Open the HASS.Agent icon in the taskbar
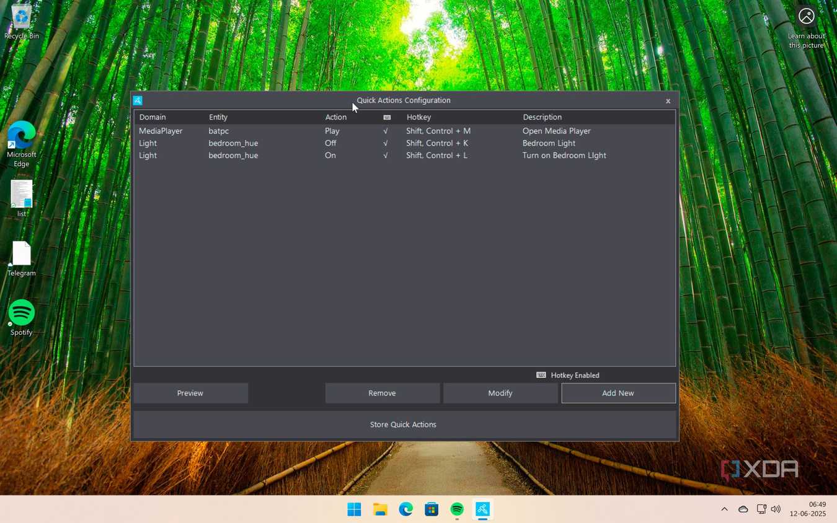 tap(482, 509)
